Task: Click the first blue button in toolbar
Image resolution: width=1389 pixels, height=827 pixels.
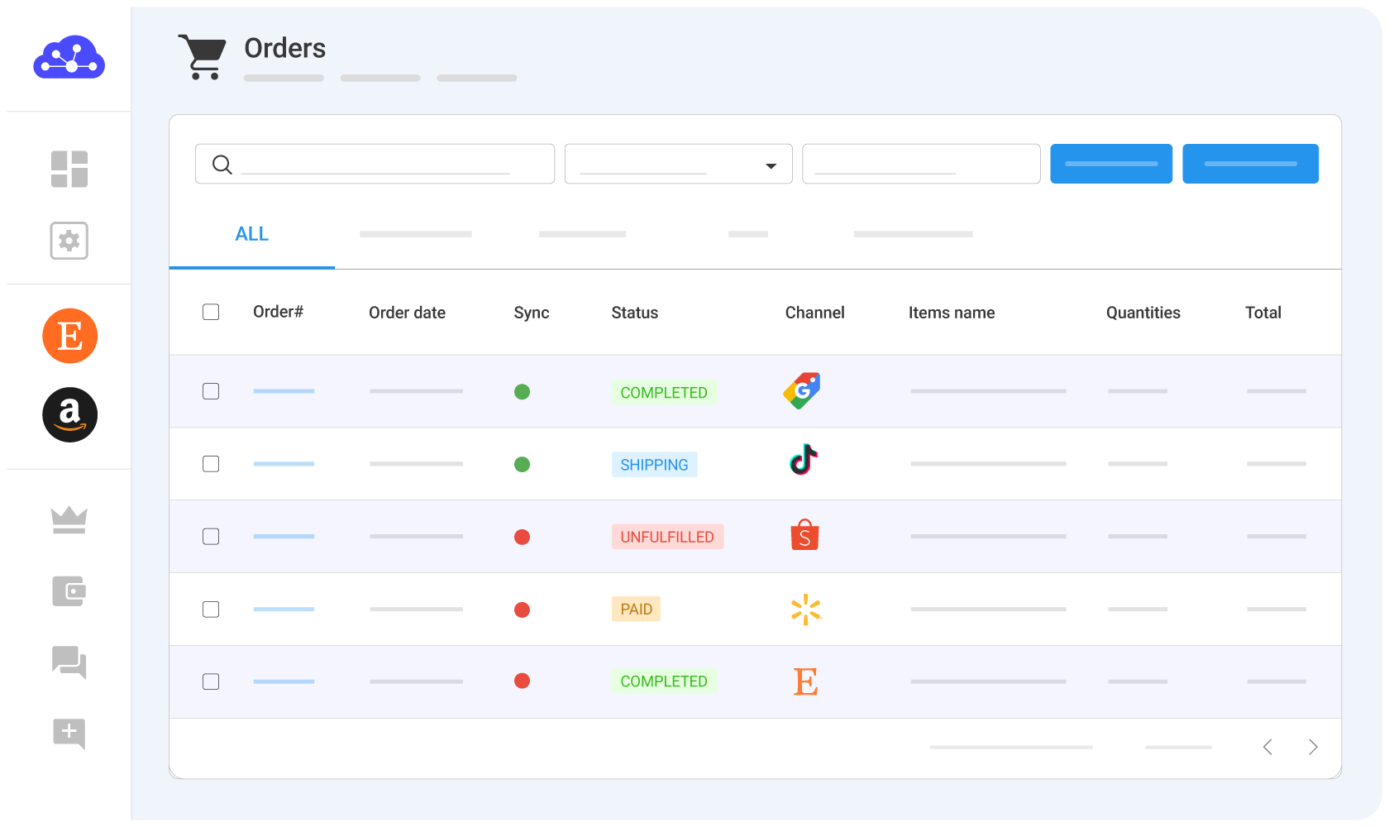Action: pyautogui.click(x=1110, y=164)
